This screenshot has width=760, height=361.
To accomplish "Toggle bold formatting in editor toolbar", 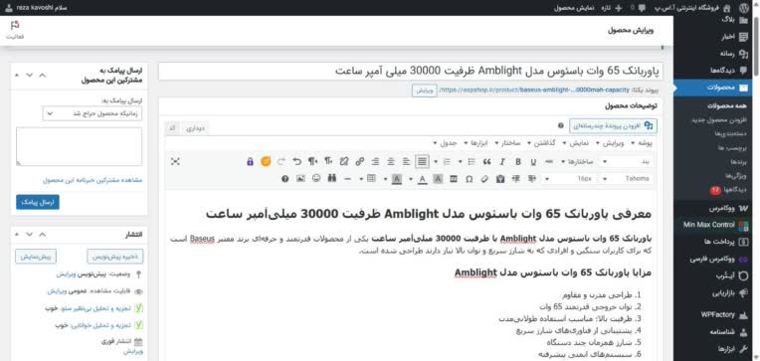I will click(x=518, y=161).
